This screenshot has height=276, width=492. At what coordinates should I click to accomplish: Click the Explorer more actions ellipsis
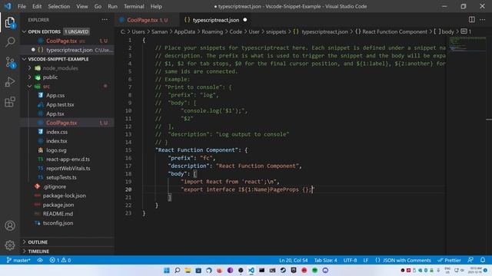click(105, 20)
